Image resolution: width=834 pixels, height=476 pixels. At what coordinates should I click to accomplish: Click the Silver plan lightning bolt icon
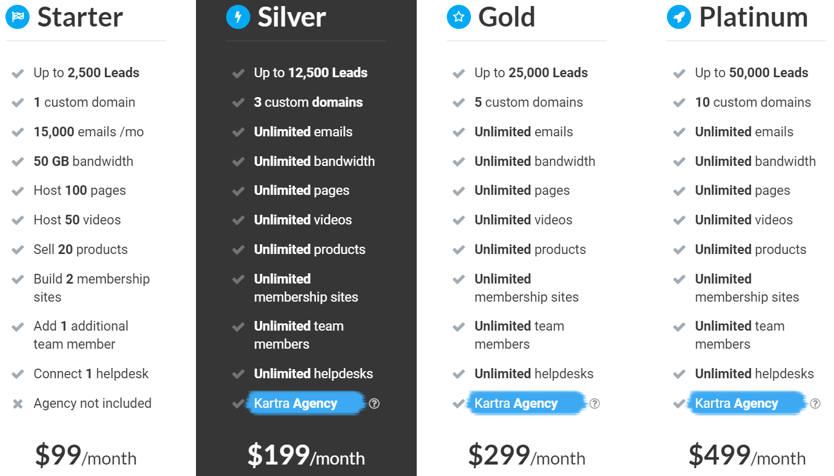tap(238, 17)
